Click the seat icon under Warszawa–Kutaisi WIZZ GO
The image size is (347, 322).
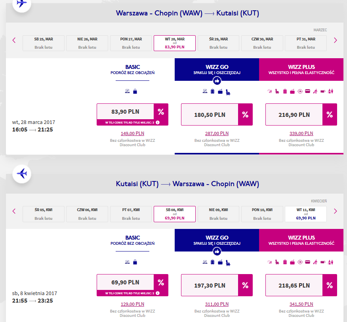[228, 92]
